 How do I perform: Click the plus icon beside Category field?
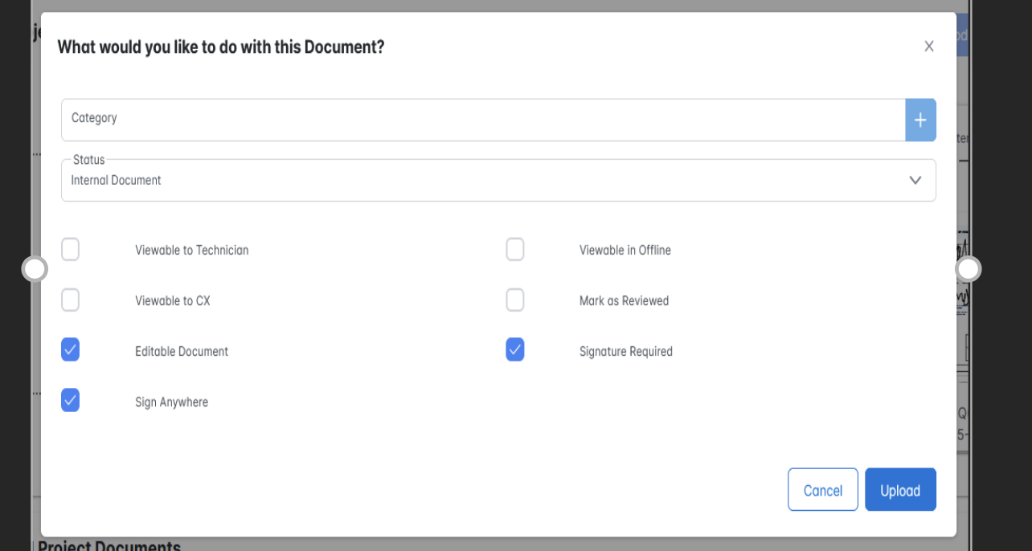920,120
